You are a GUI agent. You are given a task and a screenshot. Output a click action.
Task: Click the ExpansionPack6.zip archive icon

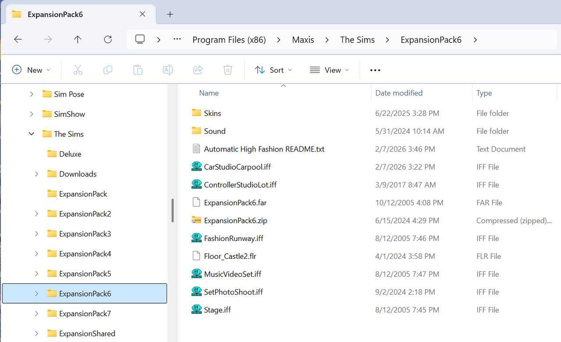[196, 220]
